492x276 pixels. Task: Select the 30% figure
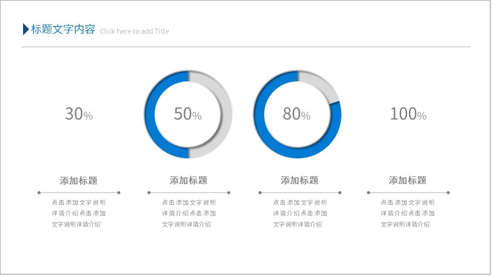(78, 114)
